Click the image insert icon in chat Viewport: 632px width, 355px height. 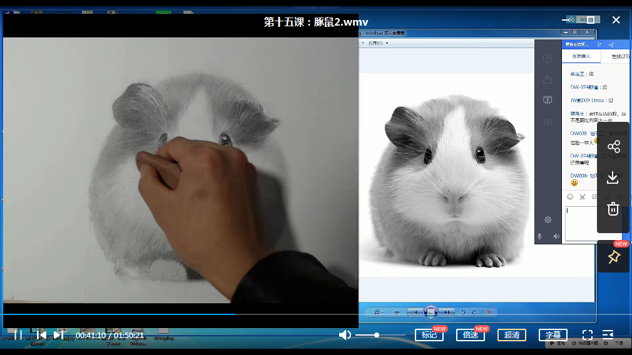pyautogui.click(x=594, y=197)
